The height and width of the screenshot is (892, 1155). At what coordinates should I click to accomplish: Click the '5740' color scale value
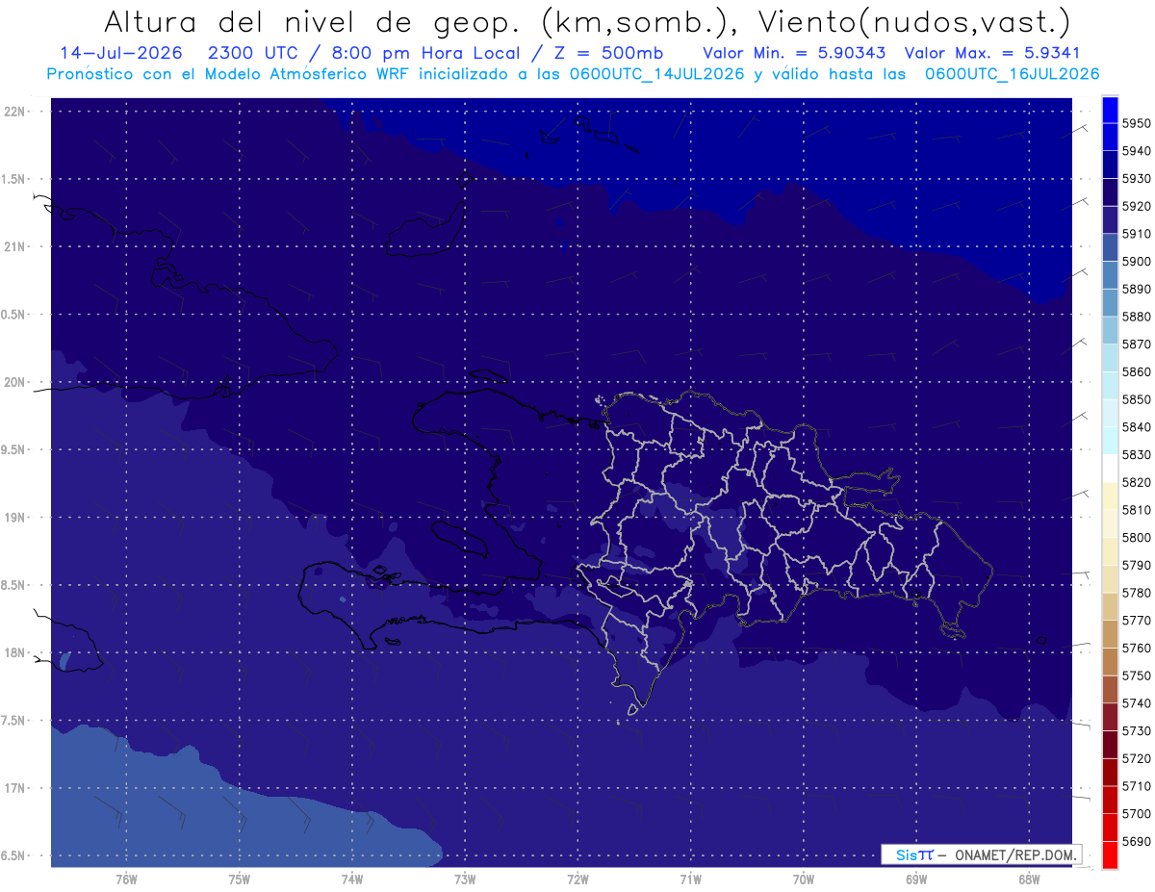1137,703
